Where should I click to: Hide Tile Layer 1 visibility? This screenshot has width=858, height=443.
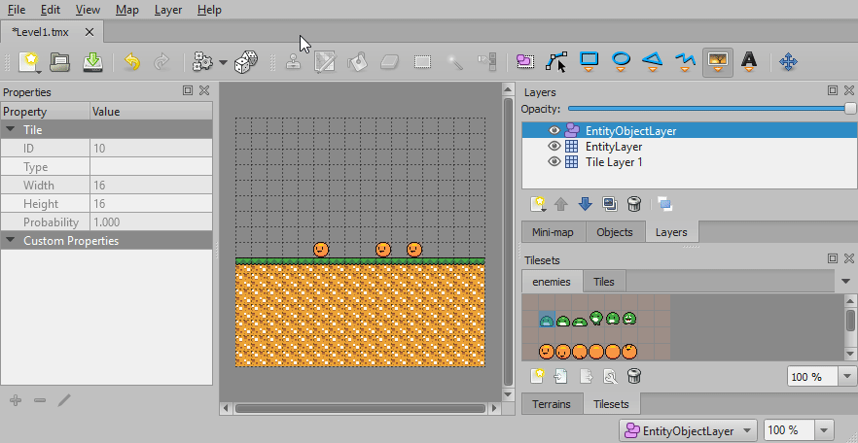tap(554, 162)
